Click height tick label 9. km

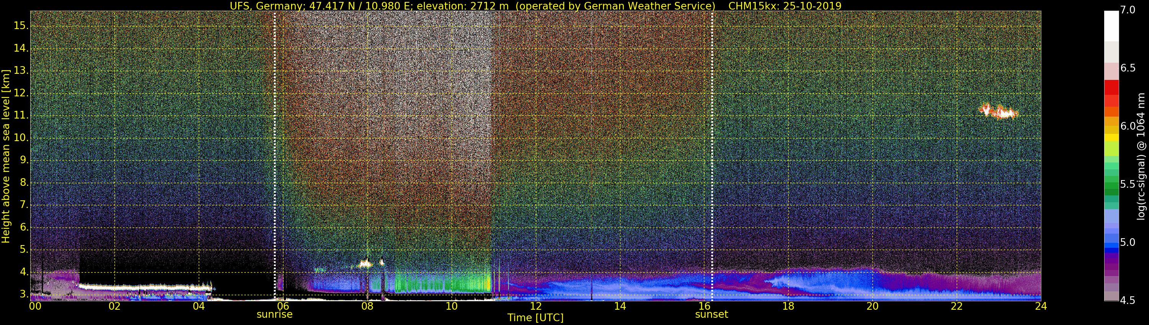[x=24, y=160]
